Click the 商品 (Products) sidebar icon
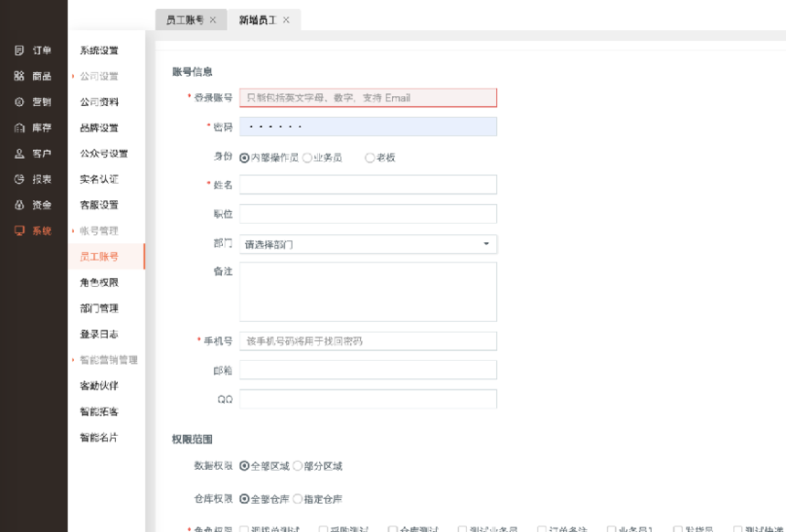 tap(19, 76)
